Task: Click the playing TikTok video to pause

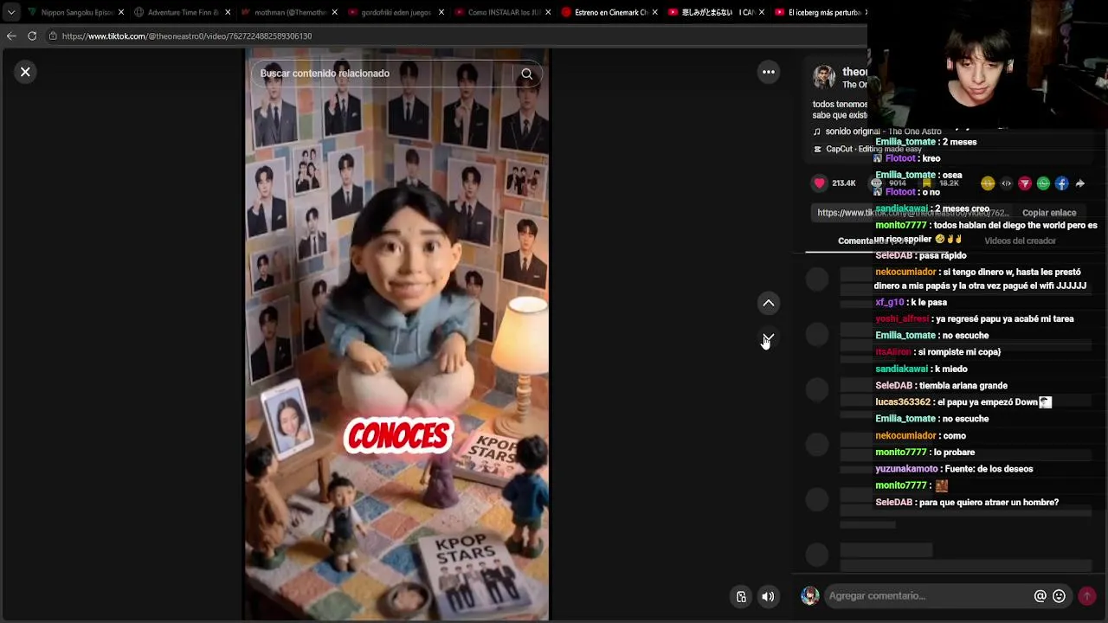Action: point(396,333)
